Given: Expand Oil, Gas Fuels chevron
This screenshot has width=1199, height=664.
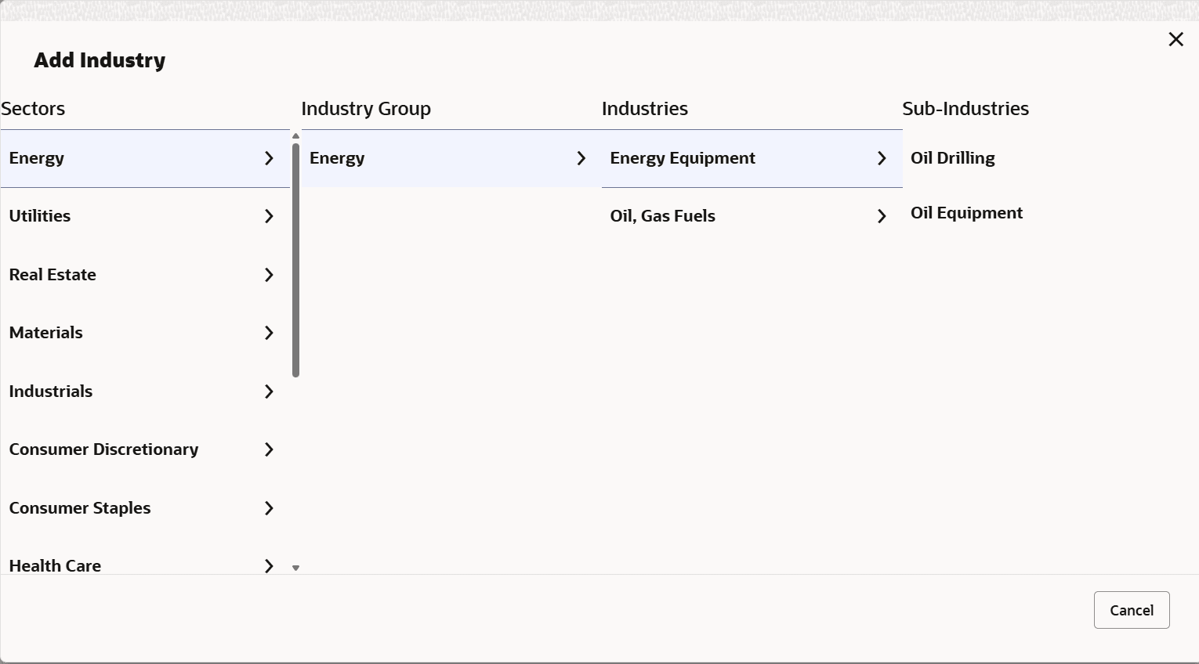Looking at the screenshot, I should 882,216.
